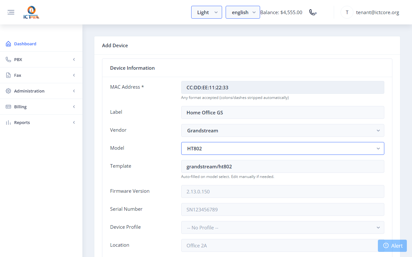Click the Serial Number label
Viewport: 412px width, 257px height.
click(126, 209)
